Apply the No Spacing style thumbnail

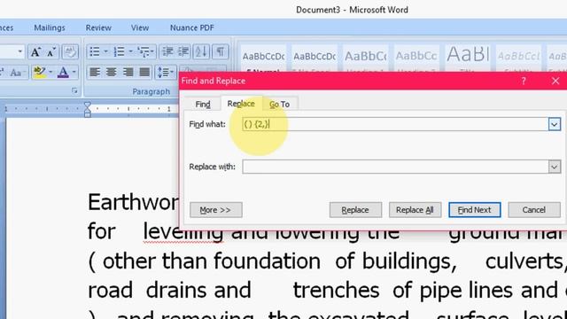coord(315,59)
